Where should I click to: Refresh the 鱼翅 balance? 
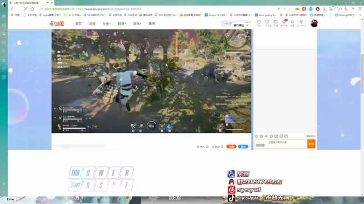point(222,146)
